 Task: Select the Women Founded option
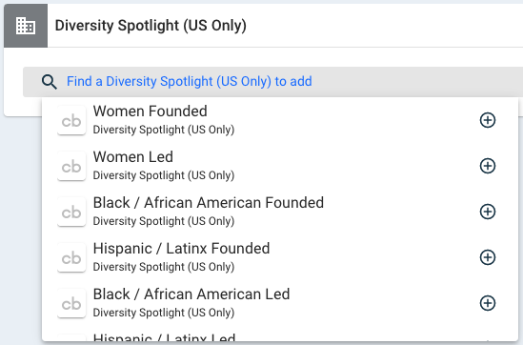pos(280,120)
